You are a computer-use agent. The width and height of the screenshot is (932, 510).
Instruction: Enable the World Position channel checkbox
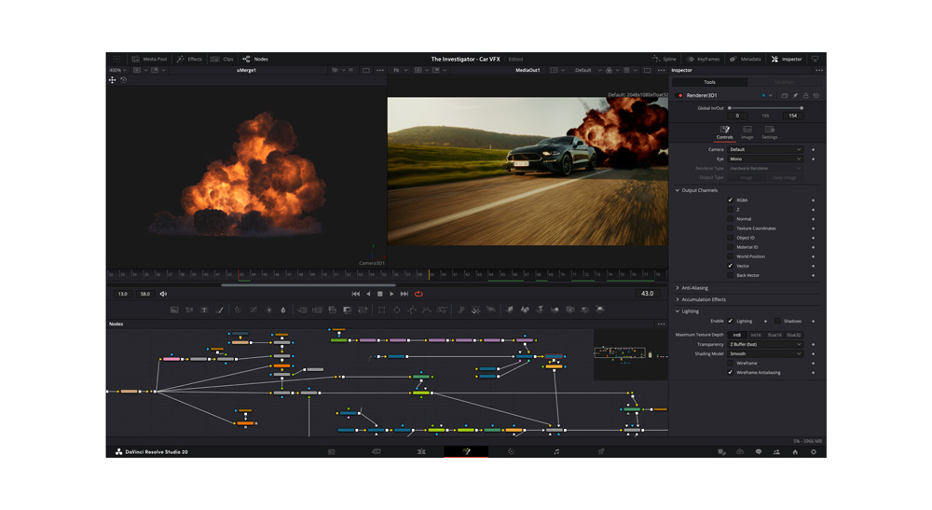731,256
